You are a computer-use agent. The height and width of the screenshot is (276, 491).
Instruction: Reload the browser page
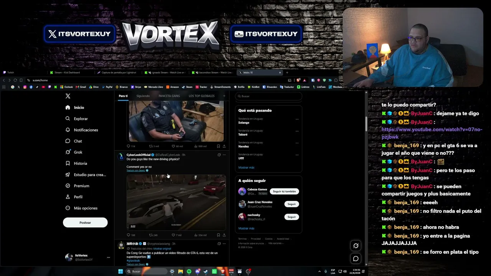coord(15,80)
